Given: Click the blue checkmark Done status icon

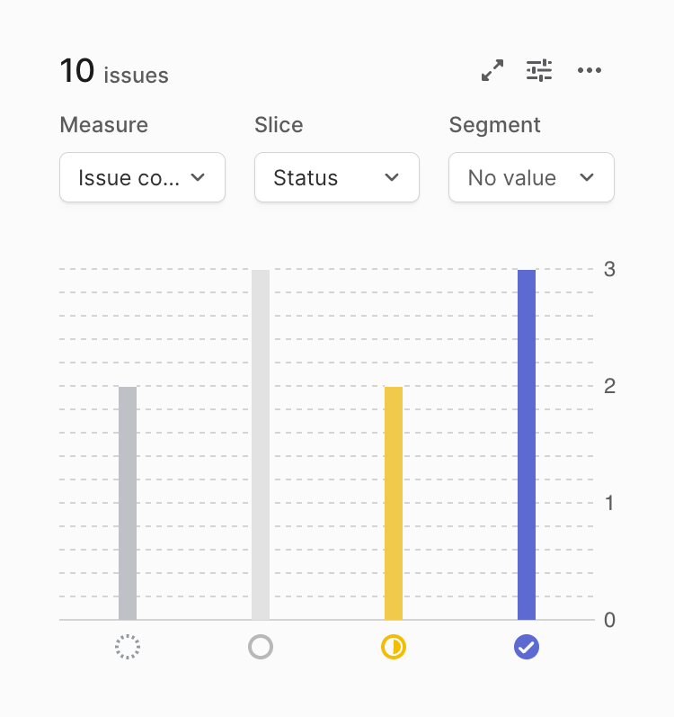Looking at the screenshot, I should pos(527,647).
